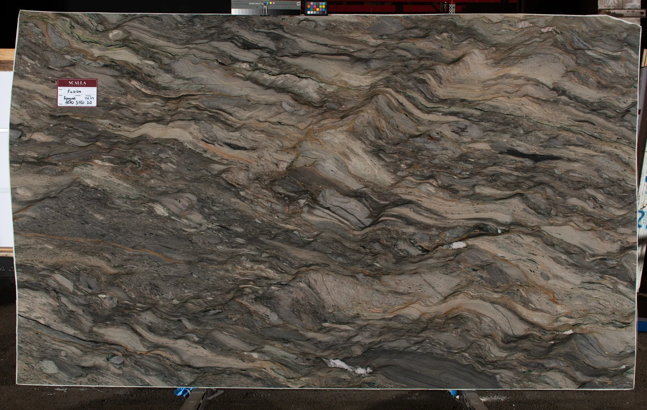
Task: Click the handwritten number "0134" on the label
Action: tap(90, 98)
